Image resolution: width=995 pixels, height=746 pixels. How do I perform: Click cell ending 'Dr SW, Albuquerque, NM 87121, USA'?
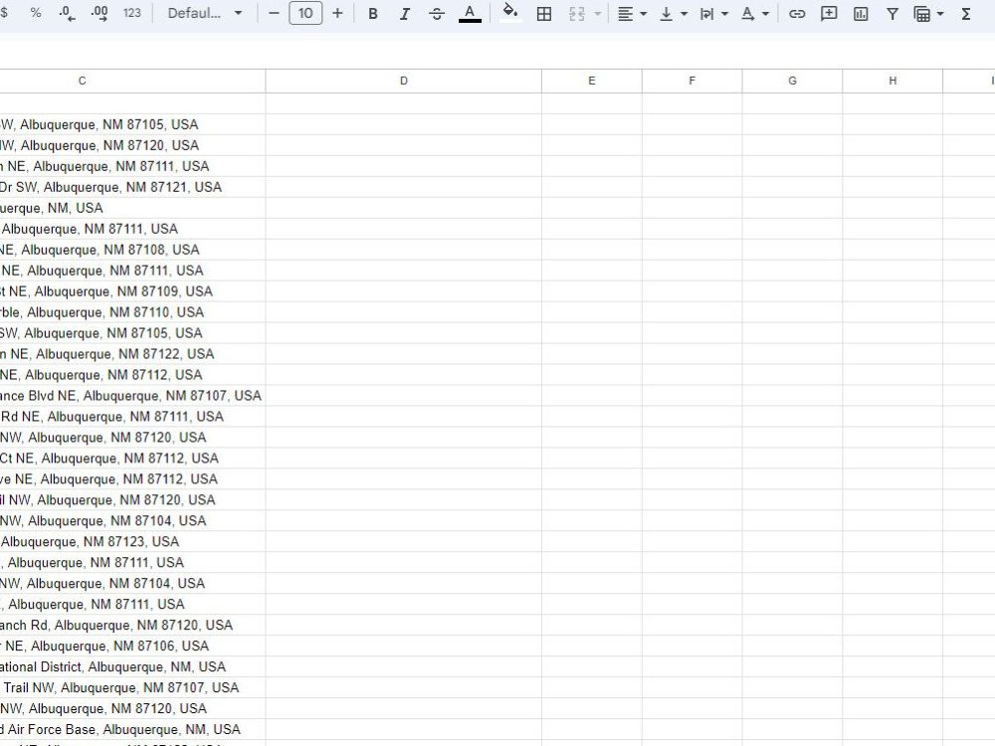coord(132,187)
